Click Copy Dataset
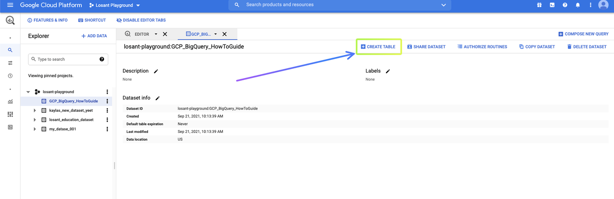 coord(537,47)
